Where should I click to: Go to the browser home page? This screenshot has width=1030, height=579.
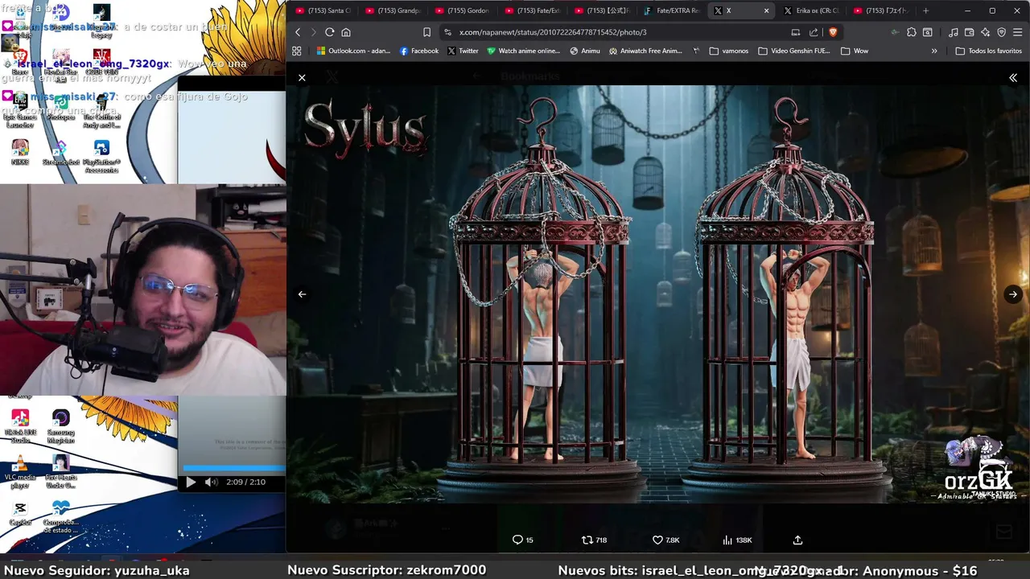click(346, 32)
